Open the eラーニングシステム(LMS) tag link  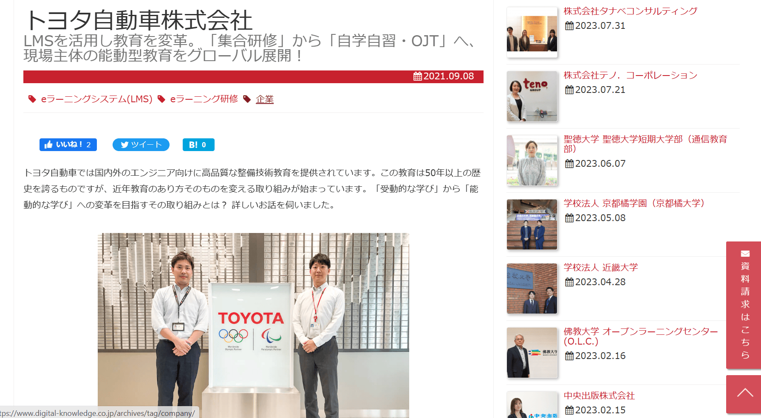click(x=96, y=99)
